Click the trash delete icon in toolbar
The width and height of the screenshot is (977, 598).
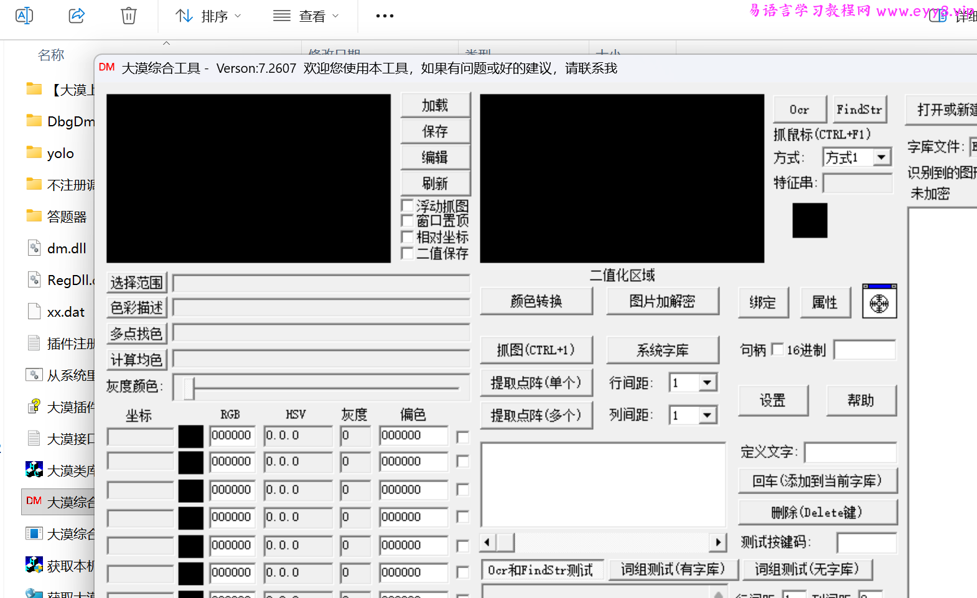[128, 16]
